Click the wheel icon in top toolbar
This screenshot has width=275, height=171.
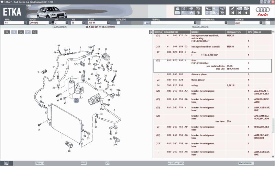tap(198, 13)
